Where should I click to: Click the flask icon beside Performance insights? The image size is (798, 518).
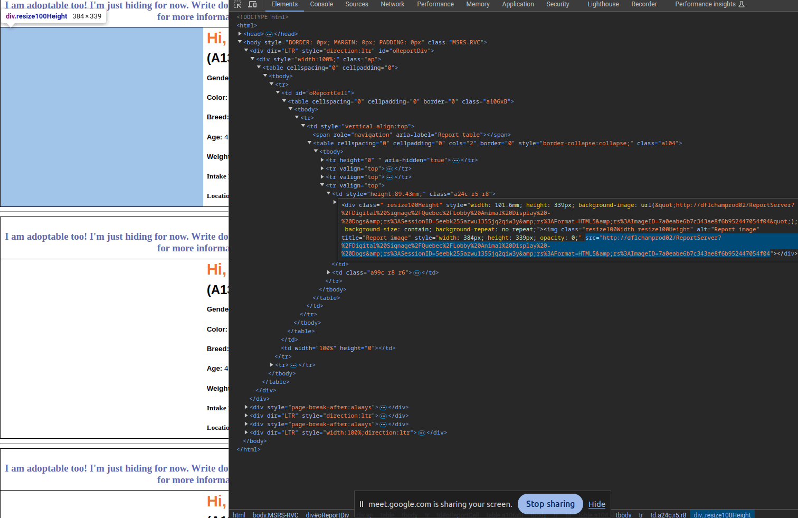click(742, 4)
